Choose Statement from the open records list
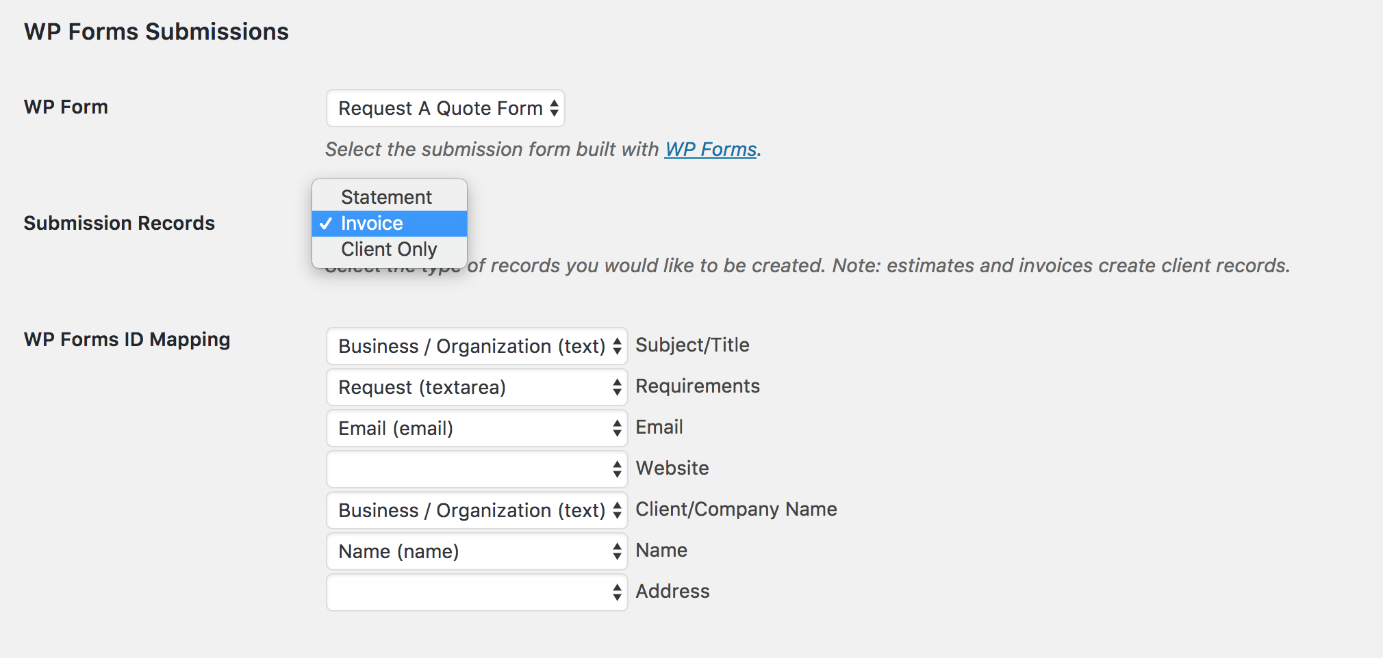Image resolution: width=1383 pixels, height=658 pixels. (386, 197)
